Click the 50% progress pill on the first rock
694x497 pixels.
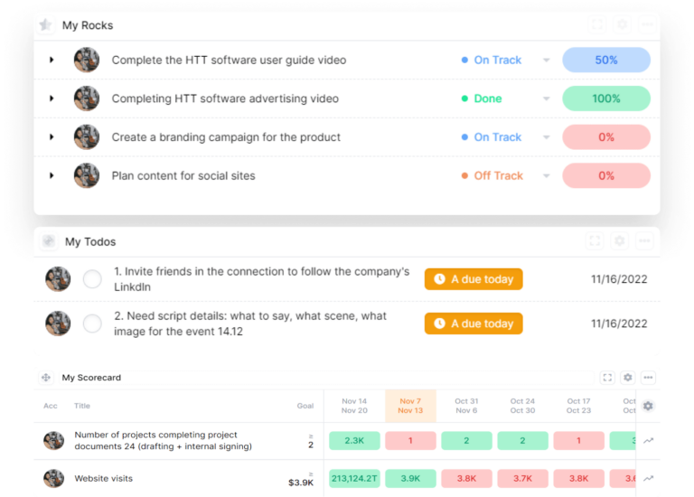605,60
